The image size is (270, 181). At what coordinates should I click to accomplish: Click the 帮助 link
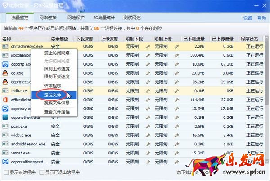tap(261, 18)
